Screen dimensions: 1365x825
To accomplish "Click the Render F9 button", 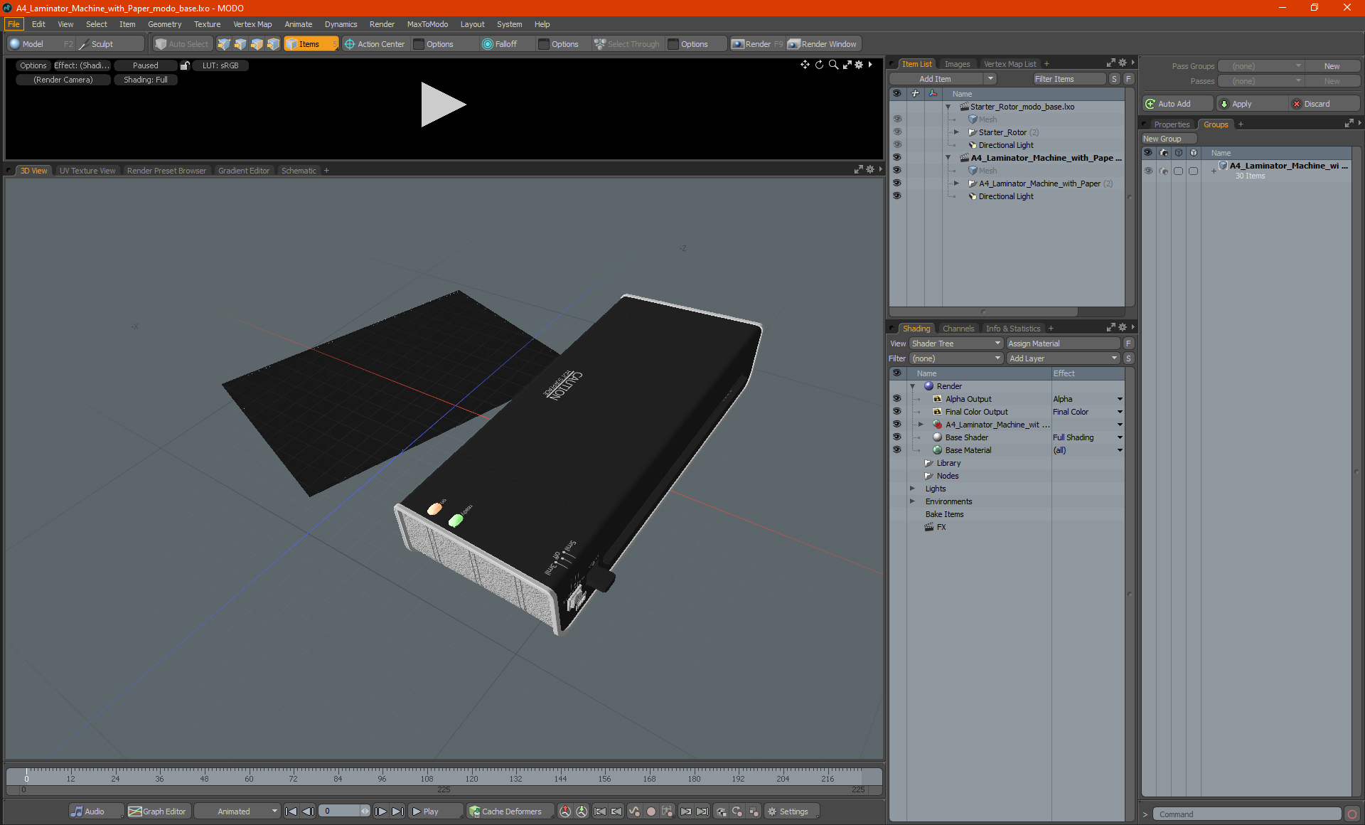I will coord(757,44).
